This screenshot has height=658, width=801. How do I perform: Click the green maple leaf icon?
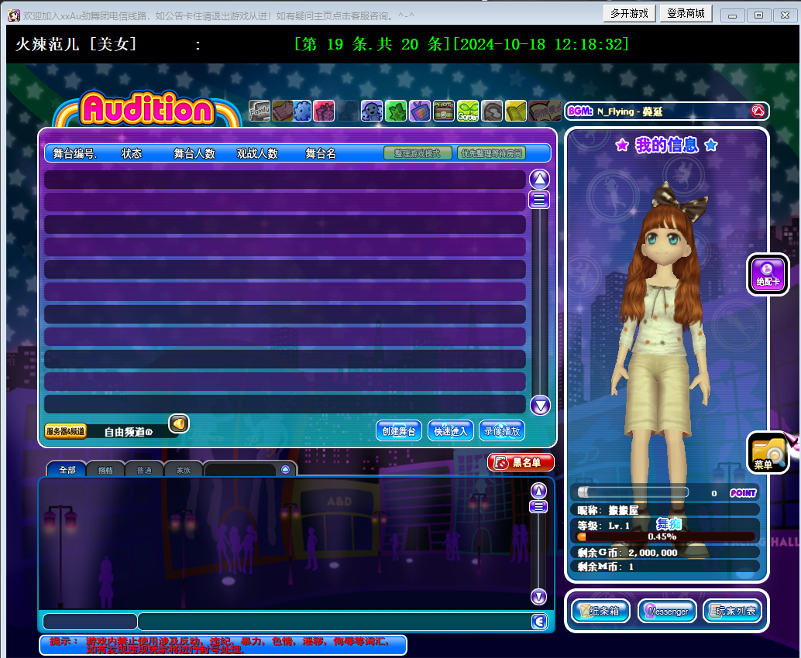(396, 111)
